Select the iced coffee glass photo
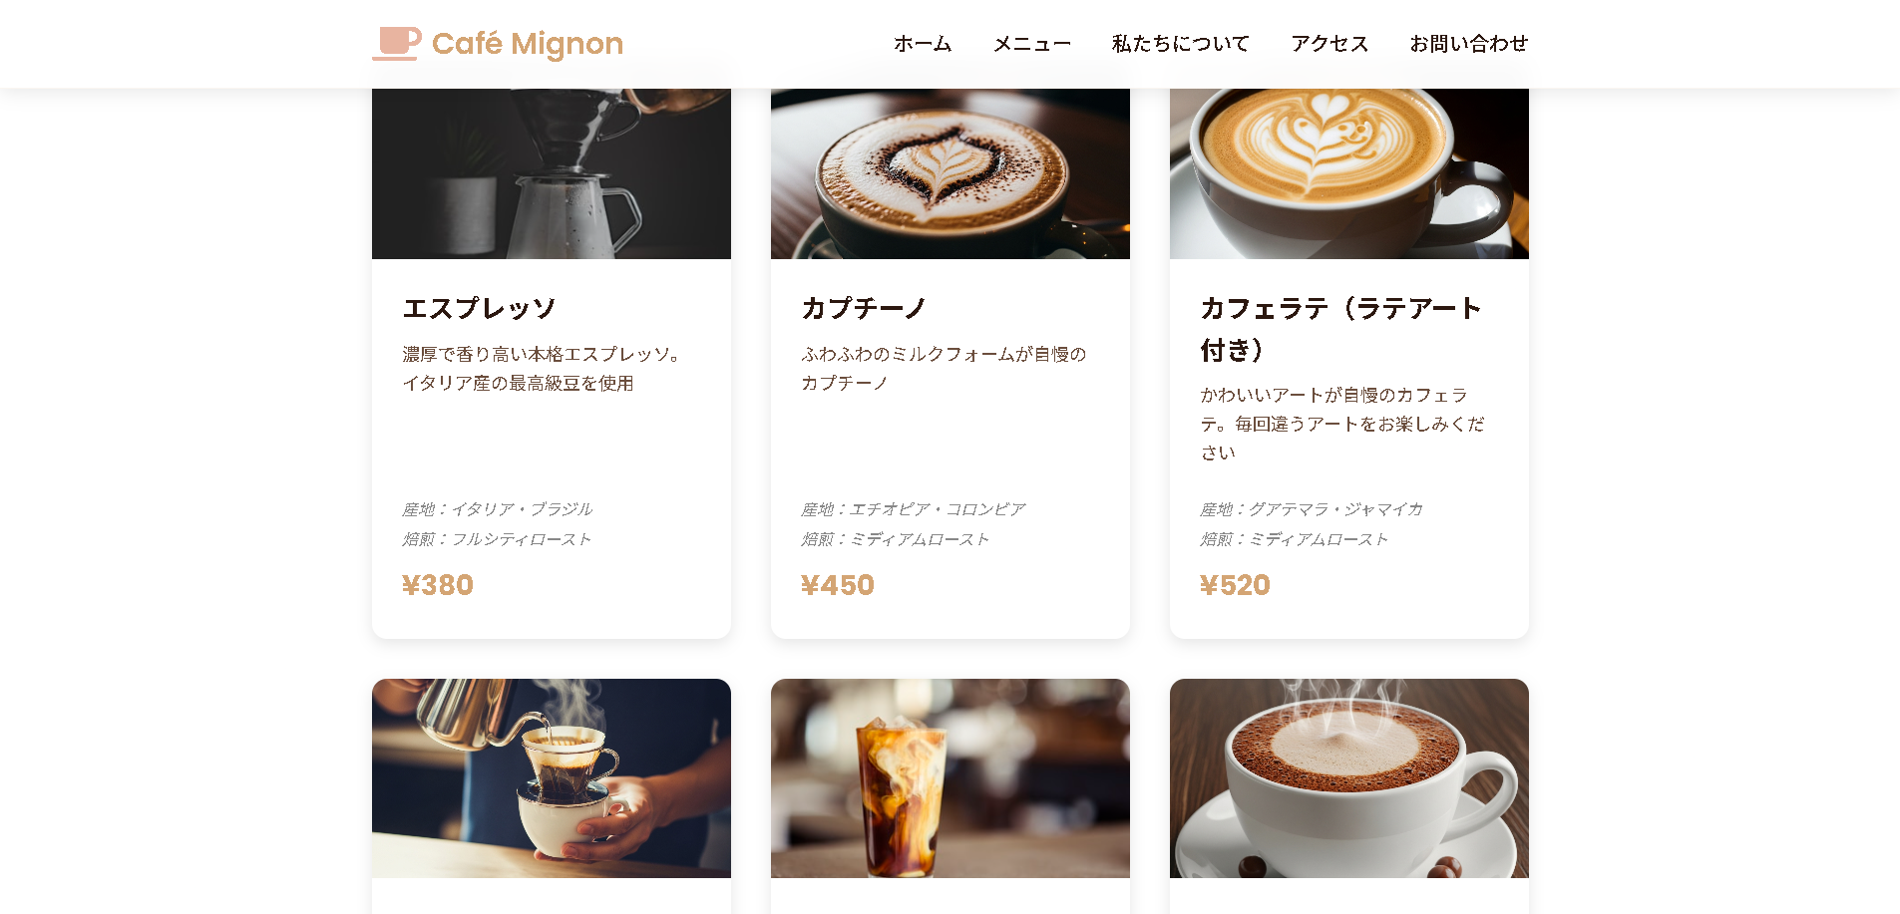 pyautogui.click(x=950, y=778)
